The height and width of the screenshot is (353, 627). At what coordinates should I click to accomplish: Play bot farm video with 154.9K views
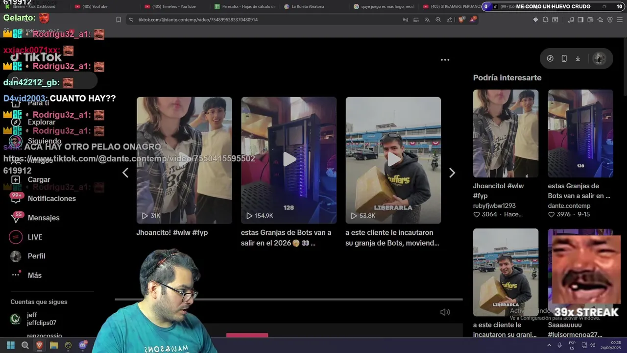pyautogui.click(x=289, y=160)
